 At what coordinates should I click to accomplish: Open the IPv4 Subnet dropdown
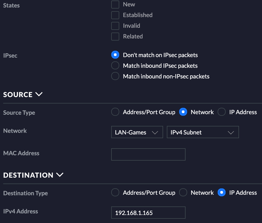tap(203, 132)
